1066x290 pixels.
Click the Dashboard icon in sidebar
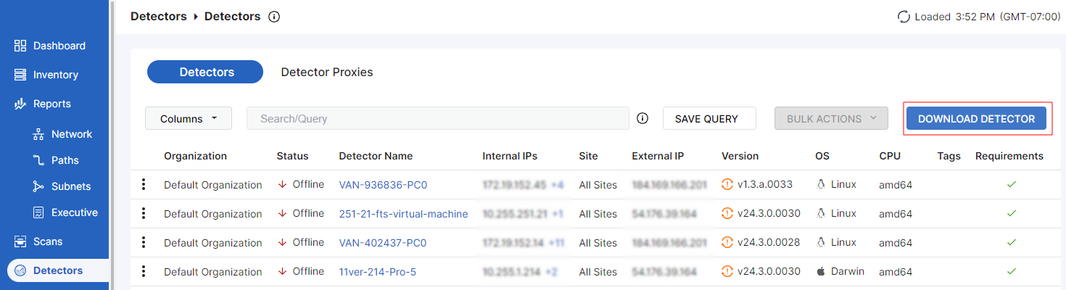coord(20,46)
